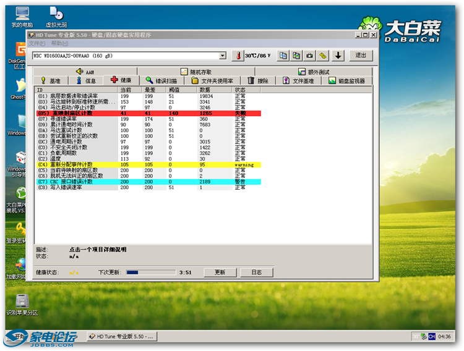464x351 pixels.
Task: Open the 我的电脑 desktop icon
Action: point(22,17)
